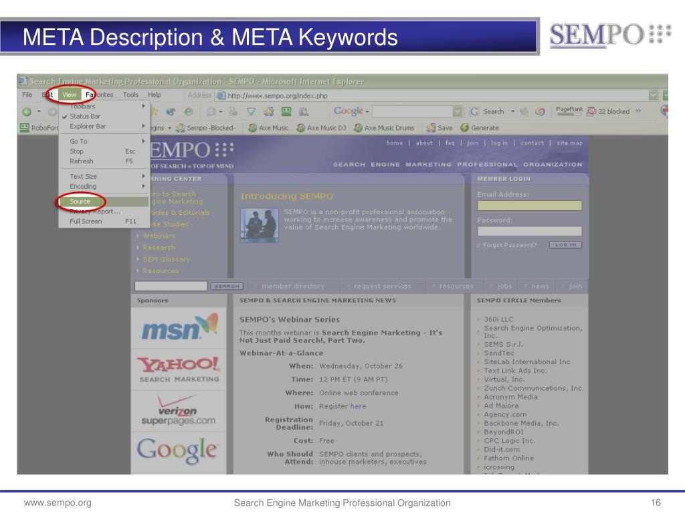The height and width of the screenshot is (514, 685).
Task: Click the Google toolbar Search G icon
Action: click(x=474, y=112)
